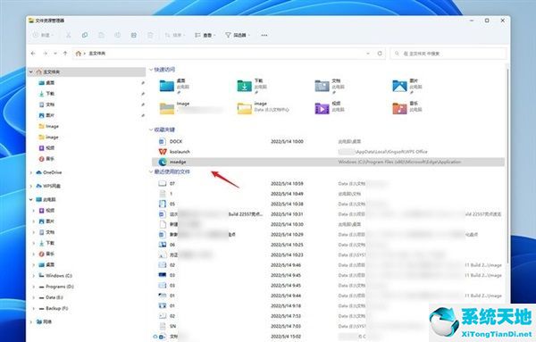
Task: Collapse the Favorites (收藏夹) group
Action: (151, 129)
